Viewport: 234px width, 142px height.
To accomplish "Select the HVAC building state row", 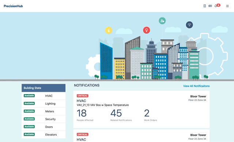I will coord(44,96).
